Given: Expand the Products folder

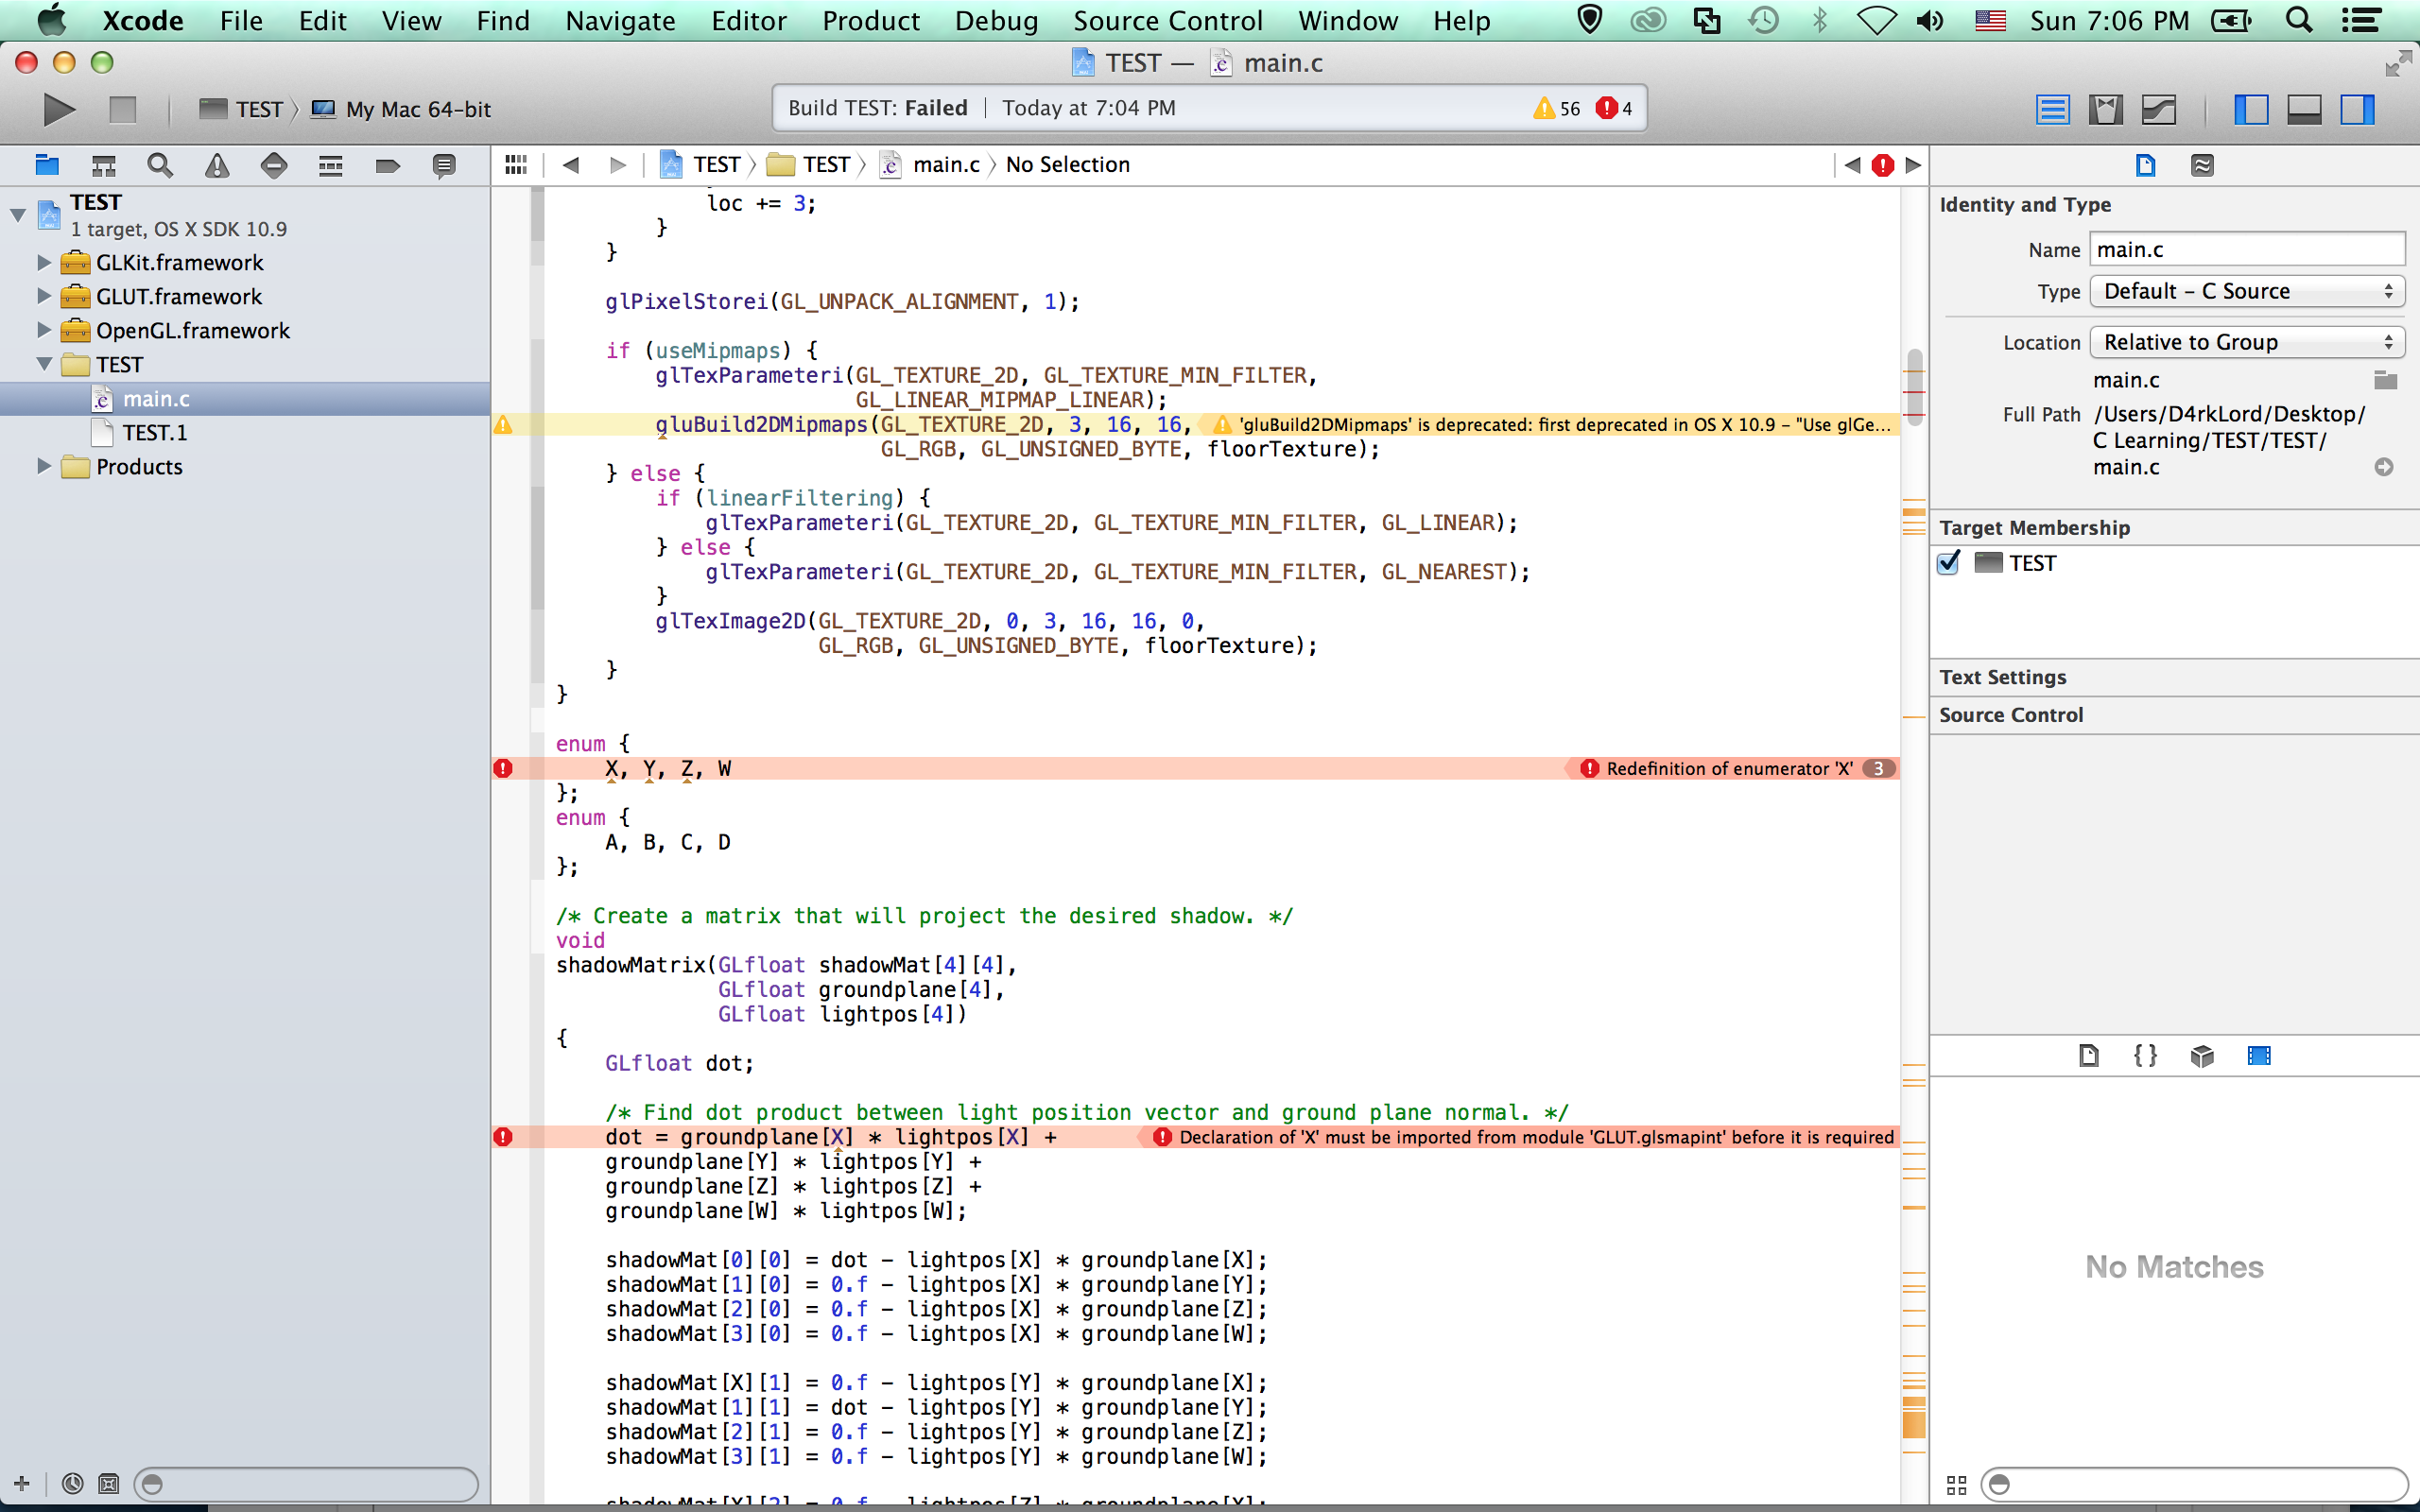Looking at the screenshot, I should (x=44, y=466).
